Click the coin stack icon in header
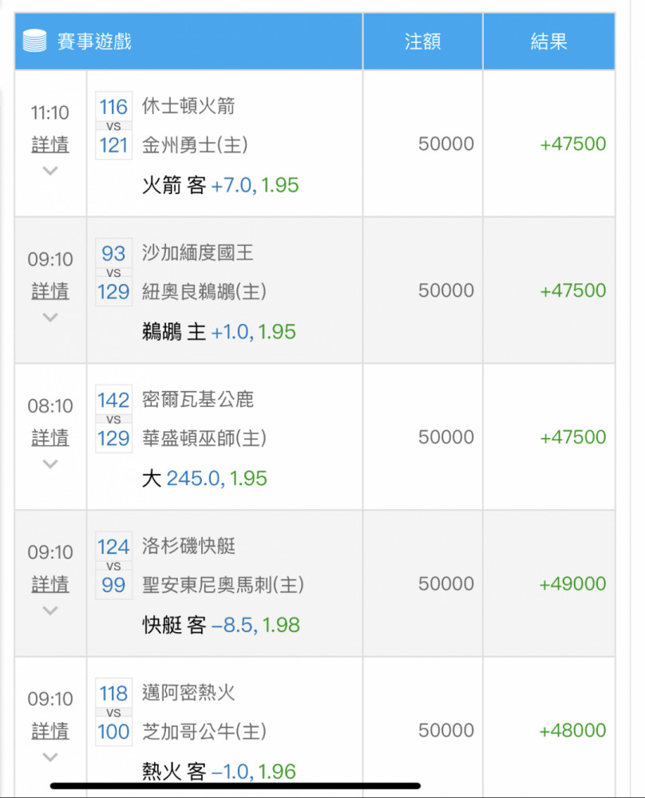 [34, 41]
